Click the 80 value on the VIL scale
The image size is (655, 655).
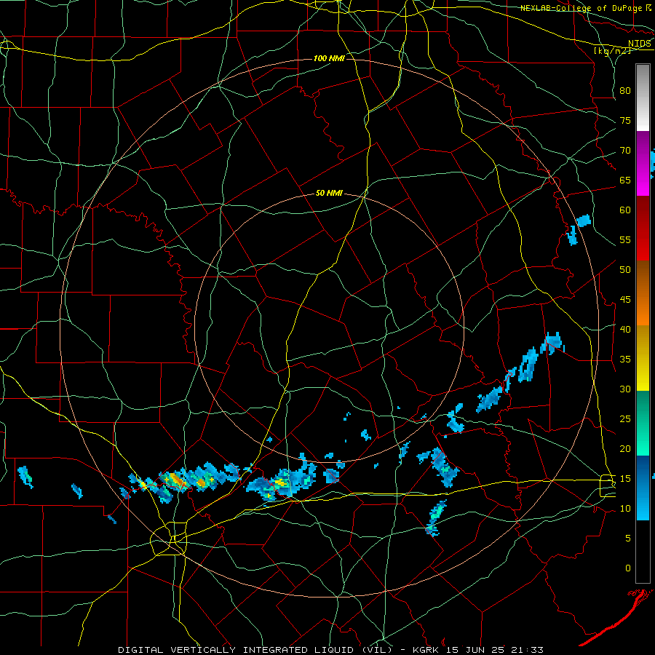tap(625, 91)
